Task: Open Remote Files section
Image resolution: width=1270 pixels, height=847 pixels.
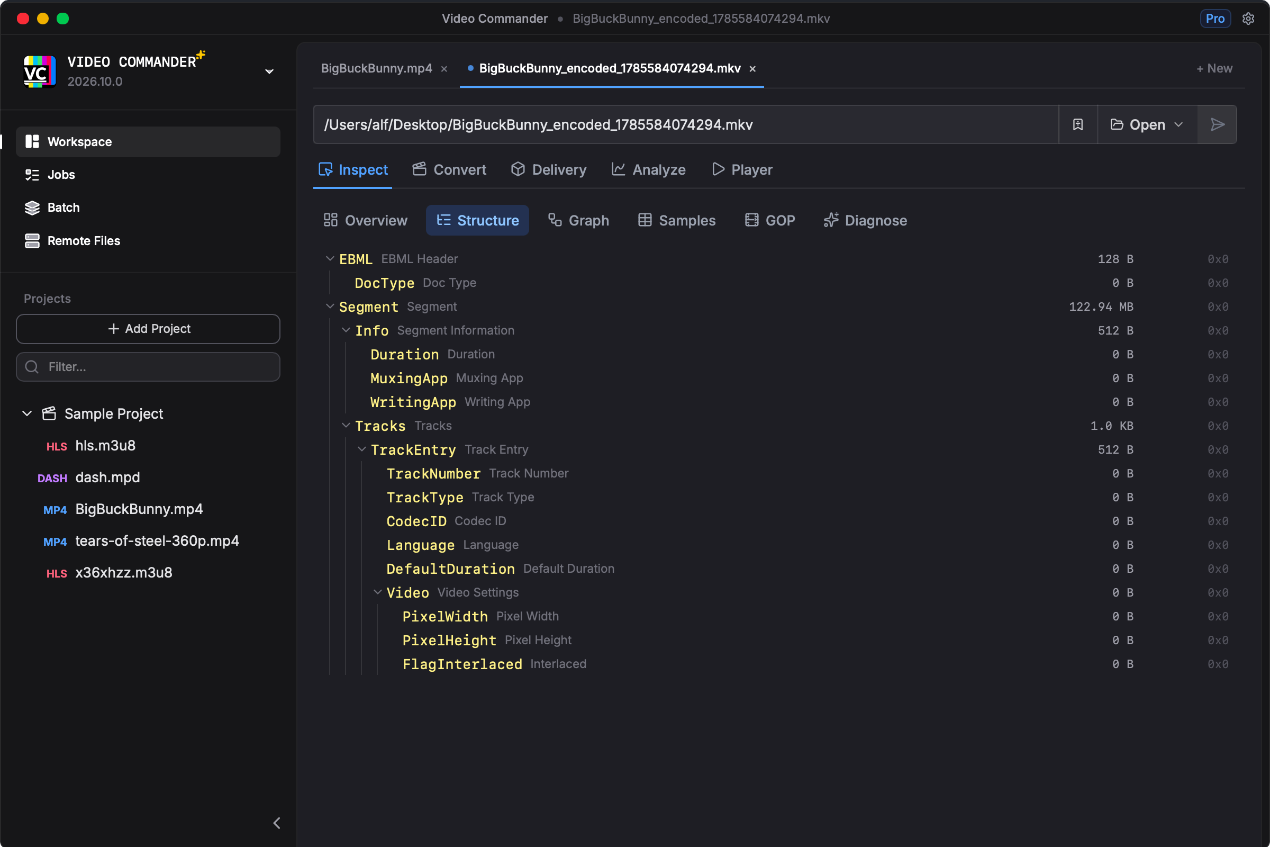Action: tap(148, 241)
